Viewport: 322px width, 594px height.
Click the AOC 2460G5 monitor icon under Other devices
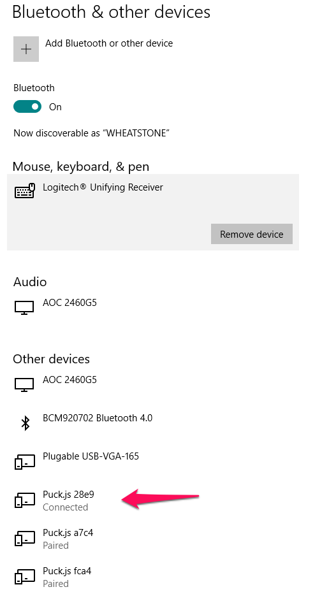click(24, 384)
